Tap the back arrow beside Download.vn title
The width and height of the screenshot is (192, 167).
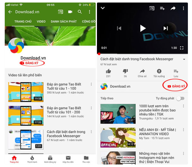(10, 12)
